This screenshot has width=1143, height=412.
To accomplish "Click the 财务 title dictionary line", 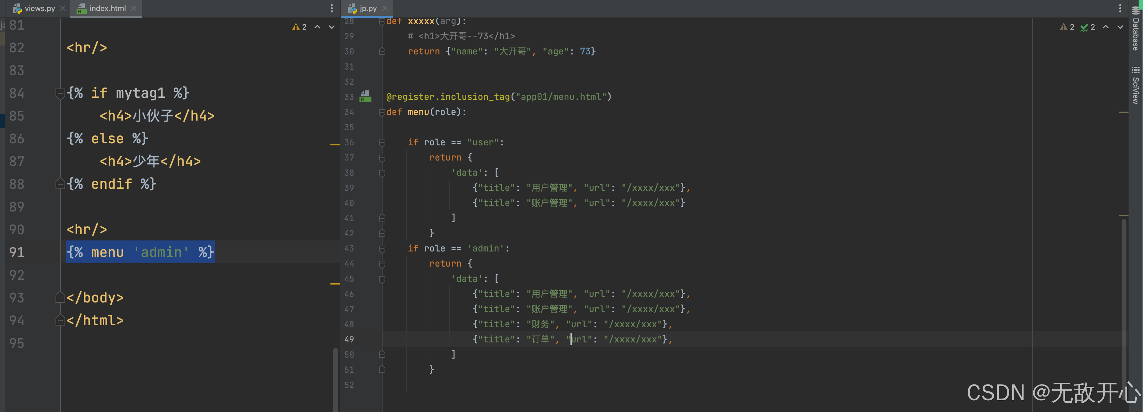I will pos(573,324).
